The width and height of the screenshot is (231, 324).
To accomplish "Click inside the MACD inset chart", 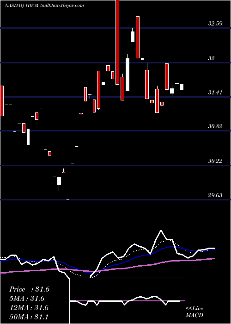I will 127,301.
